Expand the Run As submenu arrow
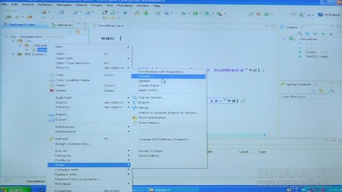Screen dimensions: 342x192 [x=128, y=150]
